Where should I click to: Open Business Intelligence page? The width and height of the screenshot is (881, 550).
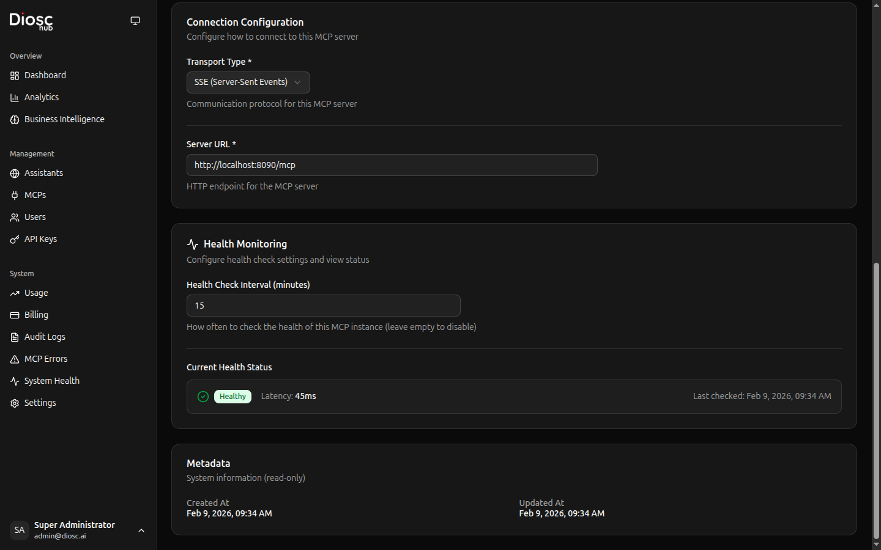pos(64,119)
